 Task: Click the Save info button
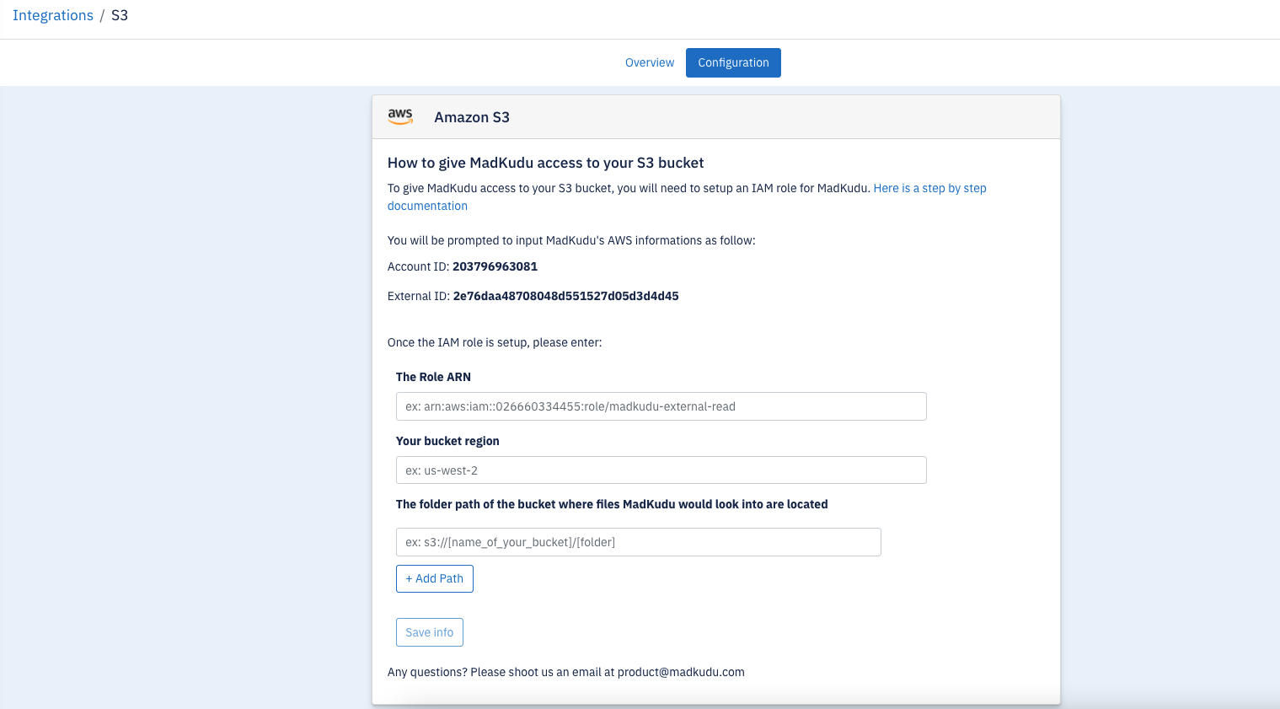point(430,632)
